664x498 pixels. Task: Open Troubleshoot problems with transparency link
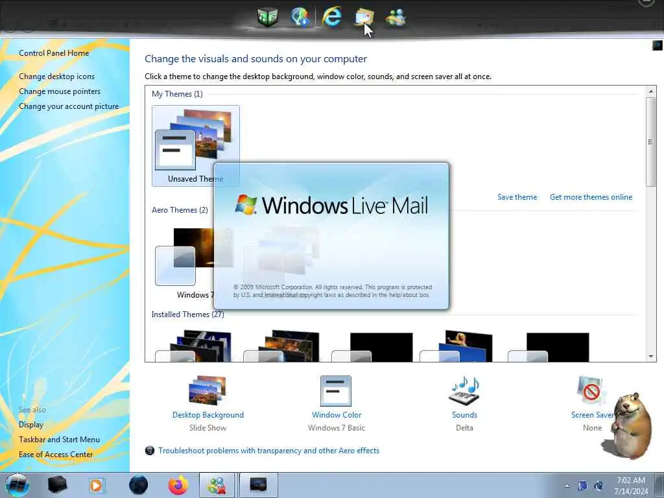tap(268, 451)
